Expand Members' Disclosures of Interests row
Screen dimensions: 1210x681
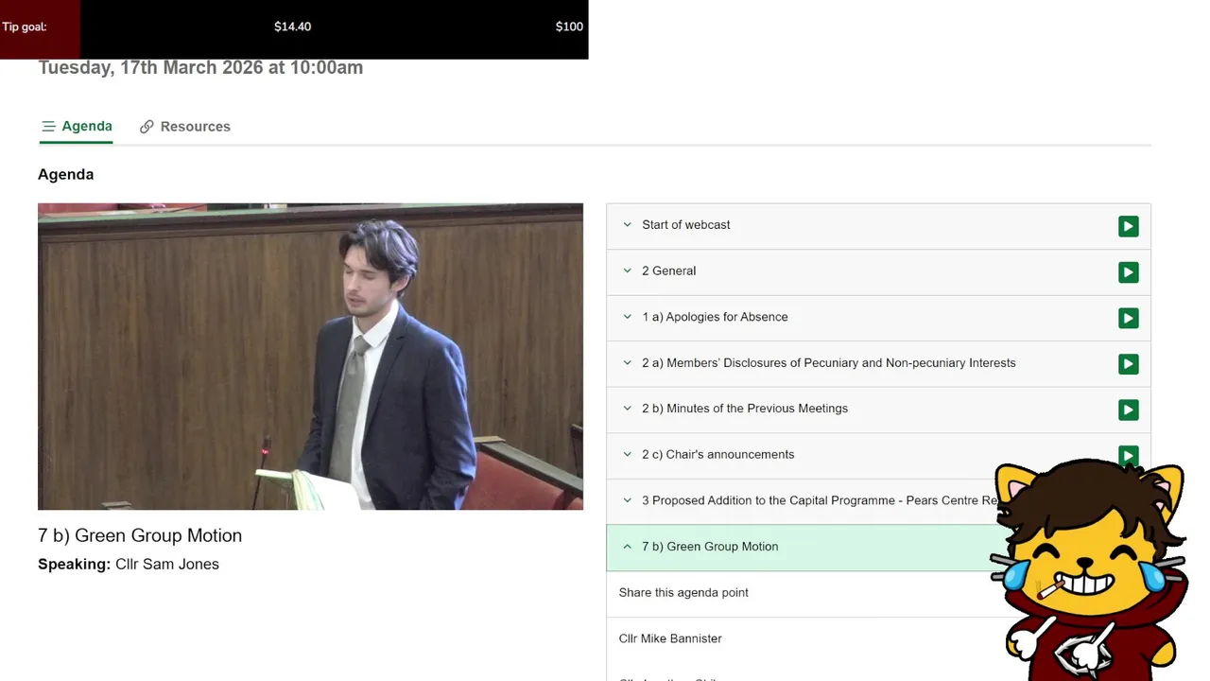click(627, 362)
